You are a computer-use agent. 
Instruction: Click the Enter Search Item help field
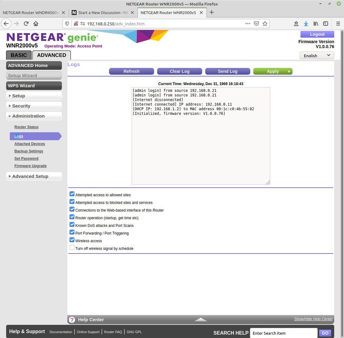click(283, 333)
